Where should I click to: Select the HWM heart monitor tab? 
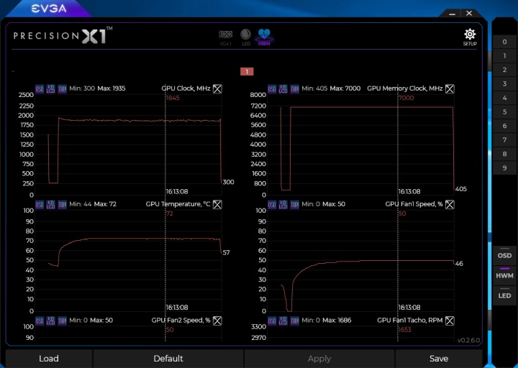point(264,37)
